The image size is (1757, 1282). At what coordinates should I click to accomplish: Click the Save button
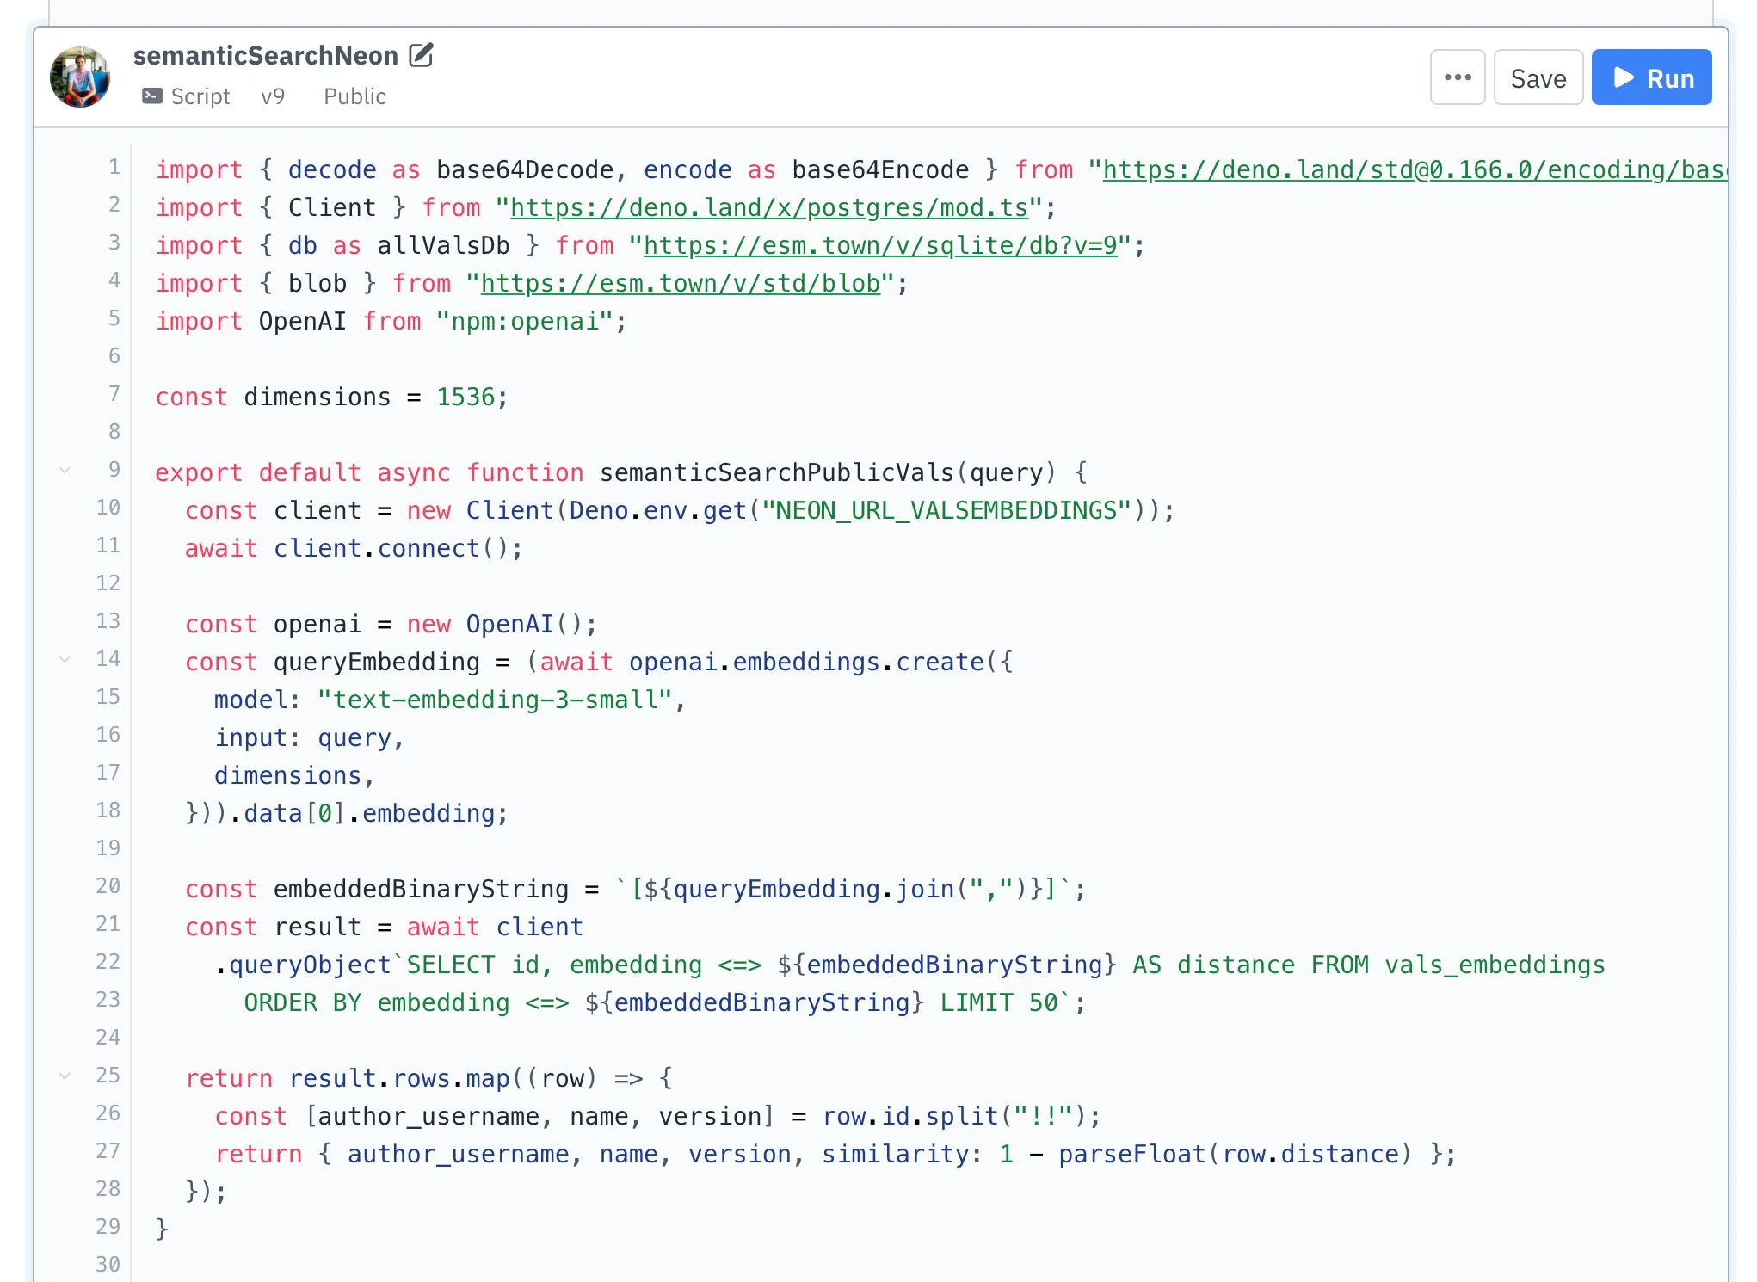(x=1538, y=77)
